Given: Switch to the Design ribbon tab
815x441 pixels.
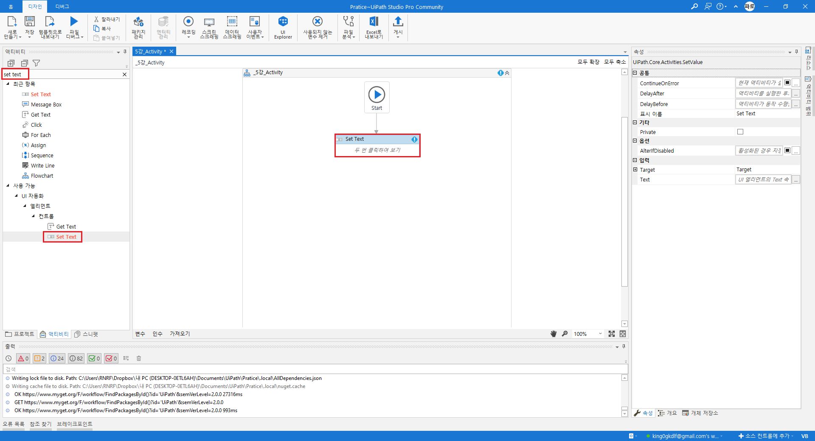Looking at the screenshot, I should click(x=35, y=6).
